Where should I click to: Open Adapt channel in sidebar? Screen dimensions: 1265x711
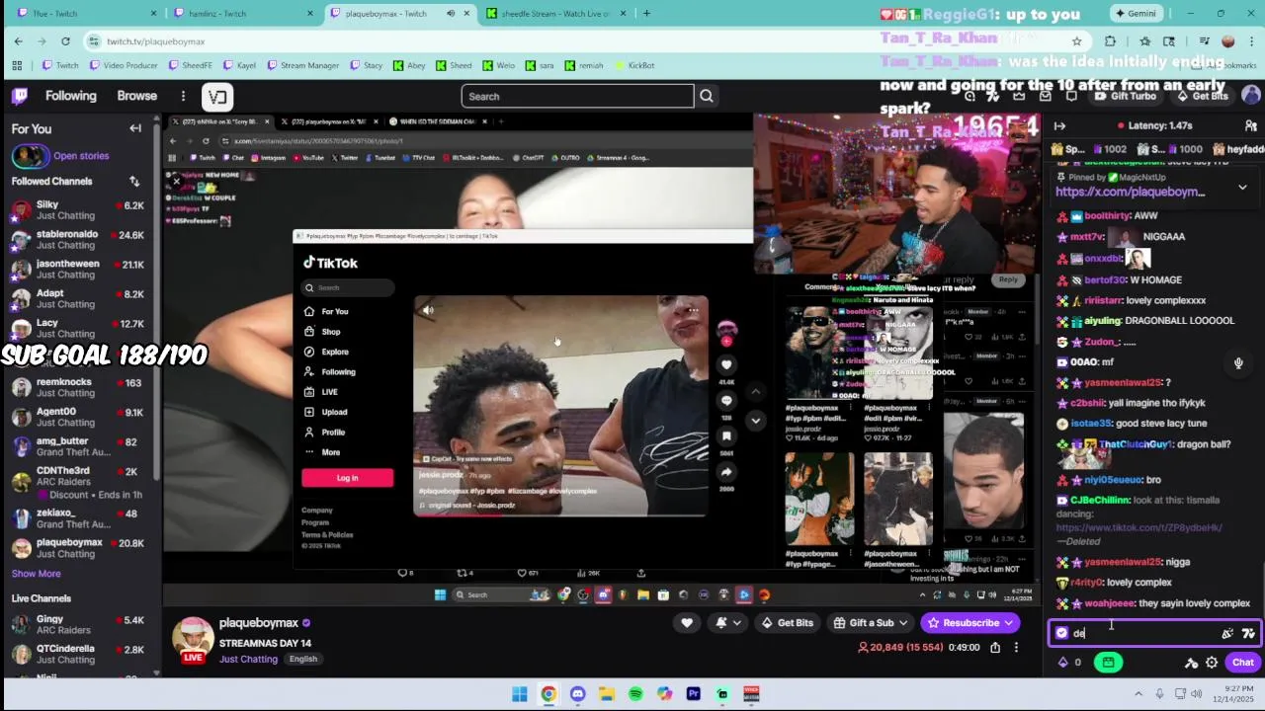pyautogui.click(x=79, y=299)
